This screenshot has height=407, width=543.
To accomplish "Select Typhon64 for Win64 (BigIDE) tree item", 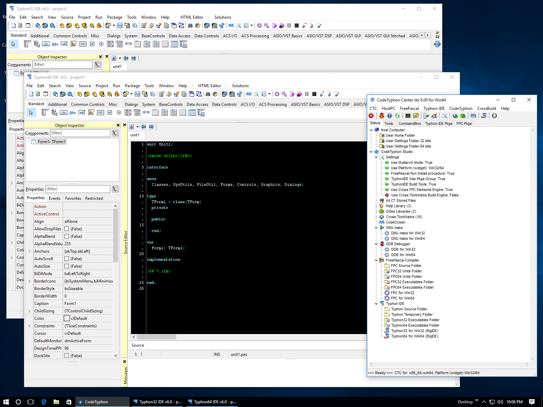I will tap(414, 336).
